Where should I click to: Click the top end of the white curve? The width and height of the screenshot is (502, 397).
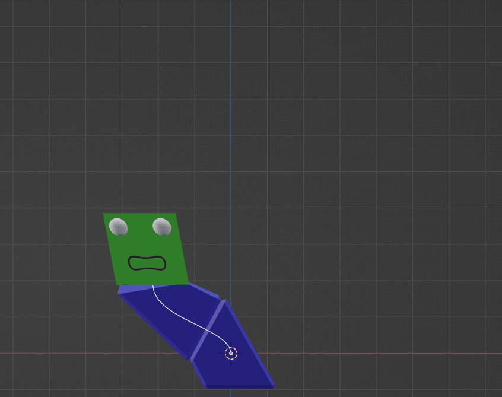153,285
